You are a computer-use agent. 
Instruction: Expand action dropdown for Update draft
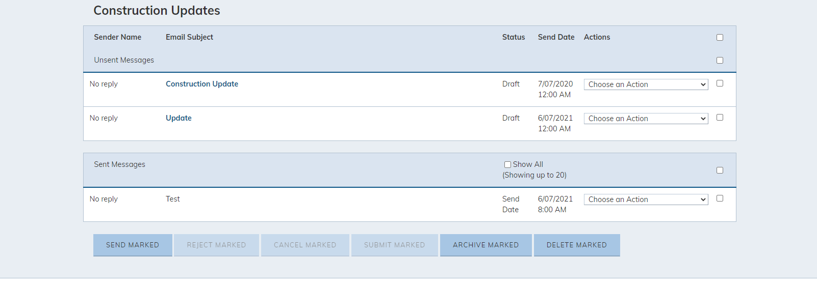[646, 119]
